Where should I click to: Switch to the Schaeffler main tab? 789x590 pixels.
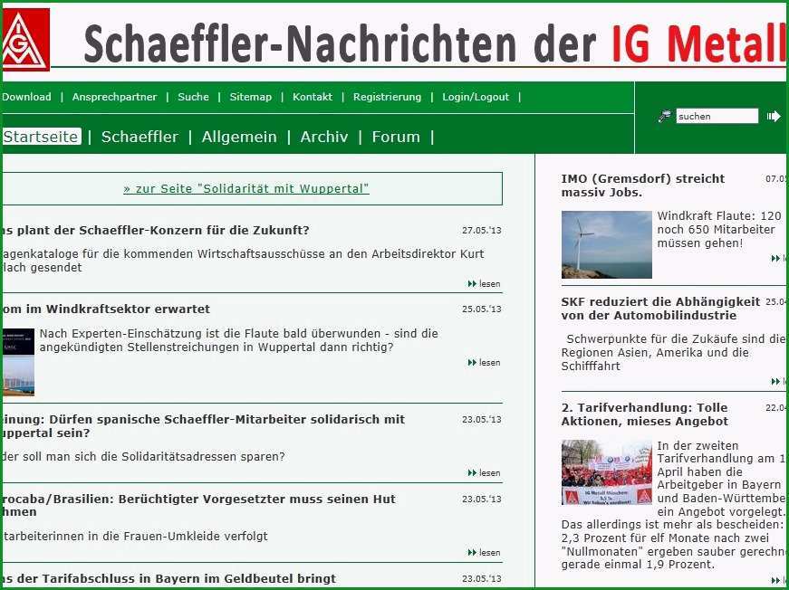[x=140, y=137]
